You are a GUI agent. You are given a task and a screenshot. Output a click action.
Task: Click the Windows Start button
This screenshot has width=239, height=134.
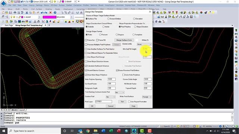click(4, 131)
